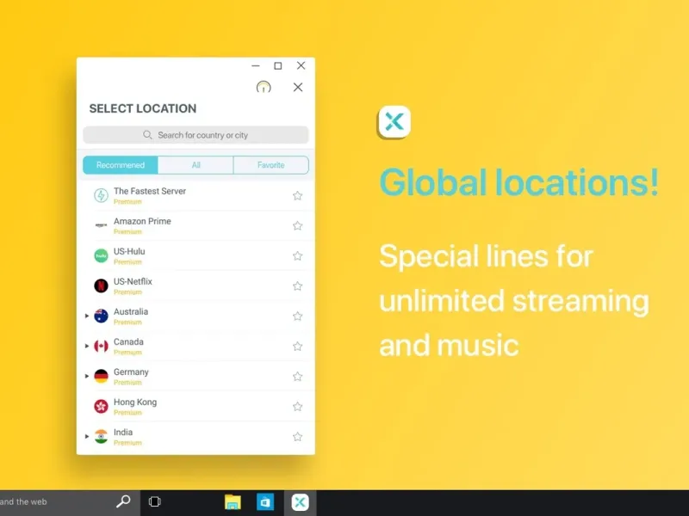Expand the Germany server list
This screenshot has height=516, width=689.
[87, 376]
